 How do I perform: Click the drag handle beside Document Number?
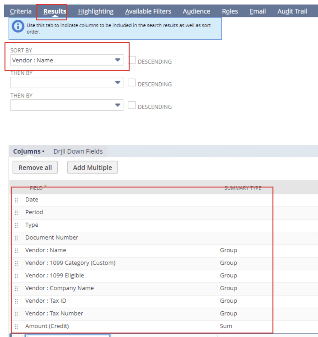(16, 238)
